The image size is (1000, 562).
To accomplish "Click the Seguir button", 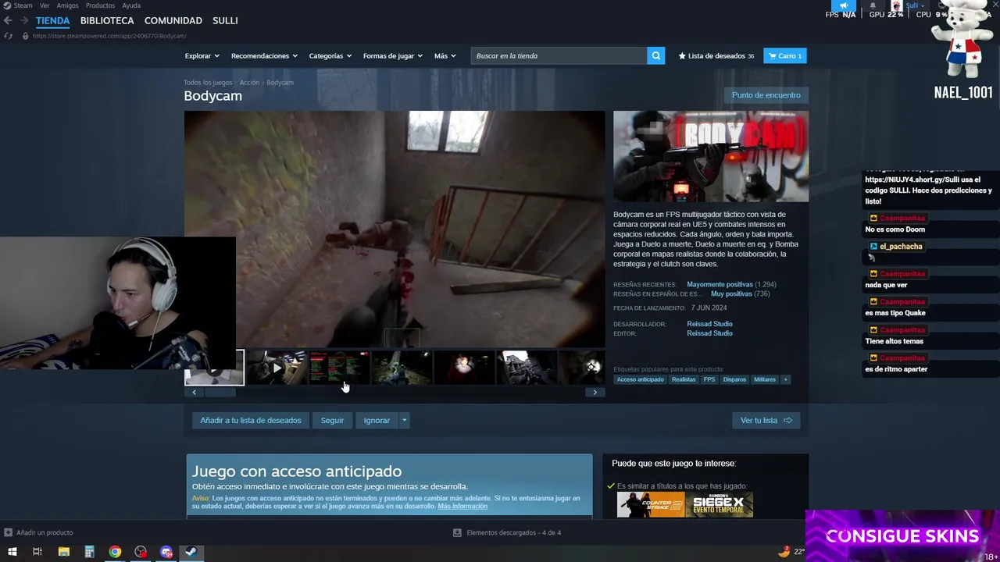I will (332, 420).
